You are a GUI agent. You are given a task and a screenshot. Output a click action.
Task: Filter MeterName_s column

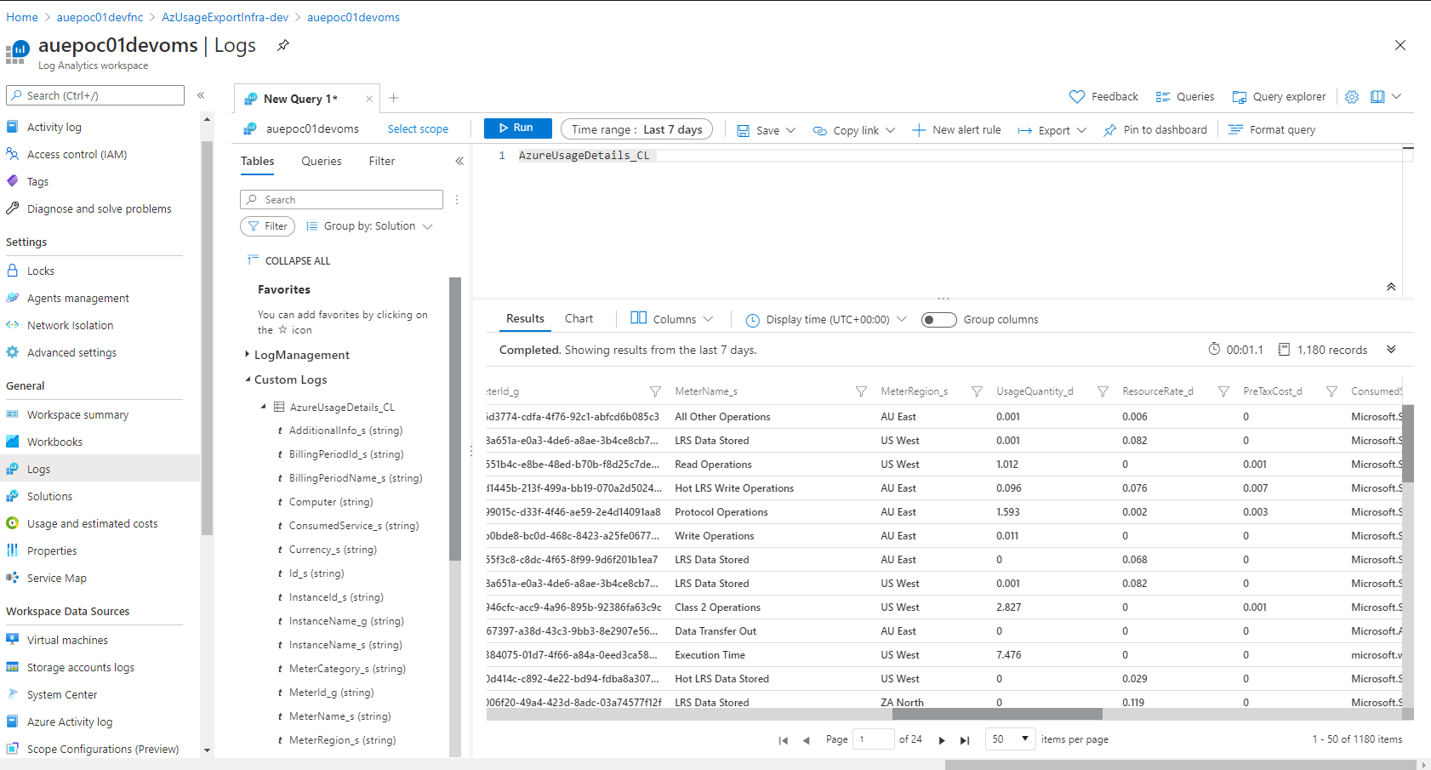click(861, 391)
